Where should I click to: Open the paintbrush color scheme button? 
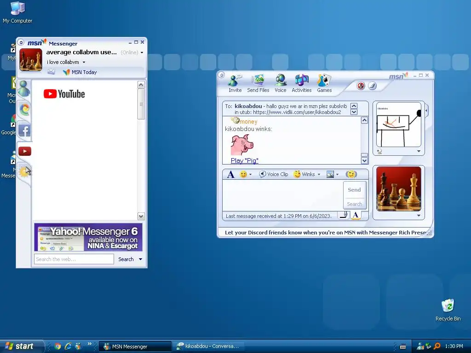pyautogui.click(x=372, y=86)
